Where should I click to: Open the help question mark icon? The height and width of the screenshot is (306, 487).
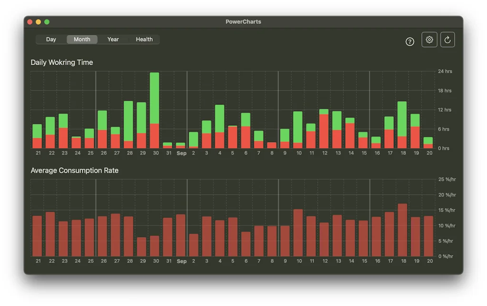(x=410, y=42)
